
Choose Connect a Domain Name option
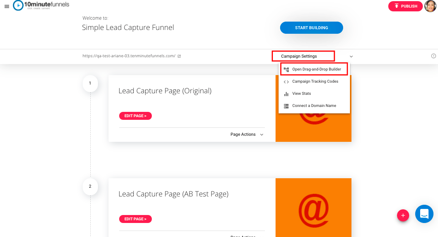coord(314,106)
